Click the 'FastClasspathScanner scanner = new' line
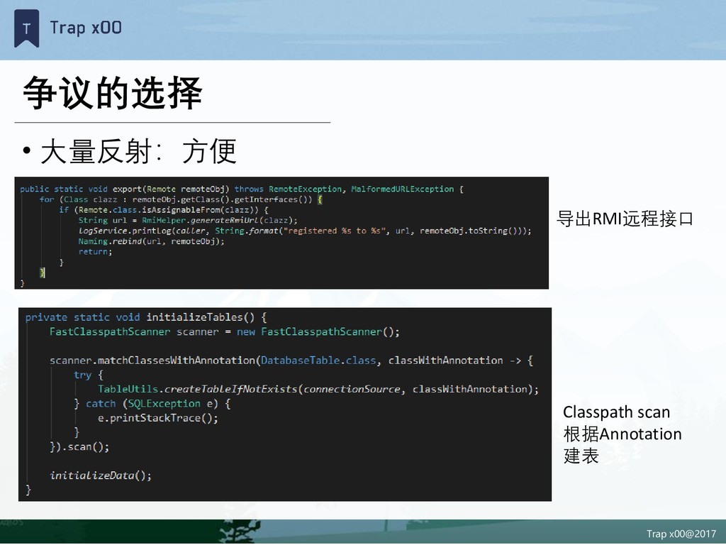This screenshot has height=545, width=726. pyautogui.click(x=225, y=332)
